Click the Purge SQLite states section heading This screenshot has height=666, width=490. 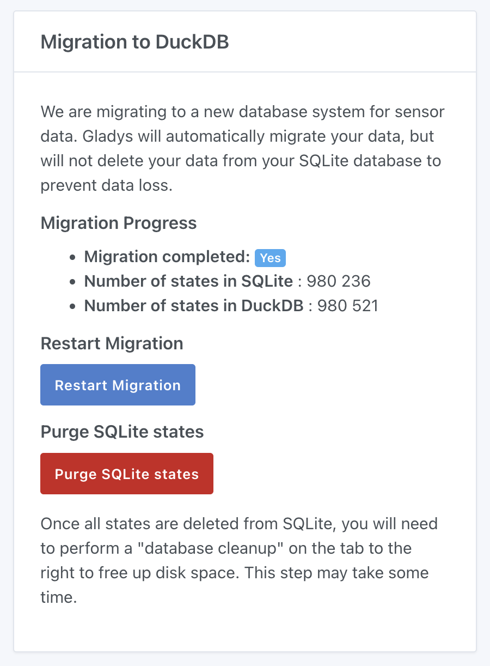point(122,431)
